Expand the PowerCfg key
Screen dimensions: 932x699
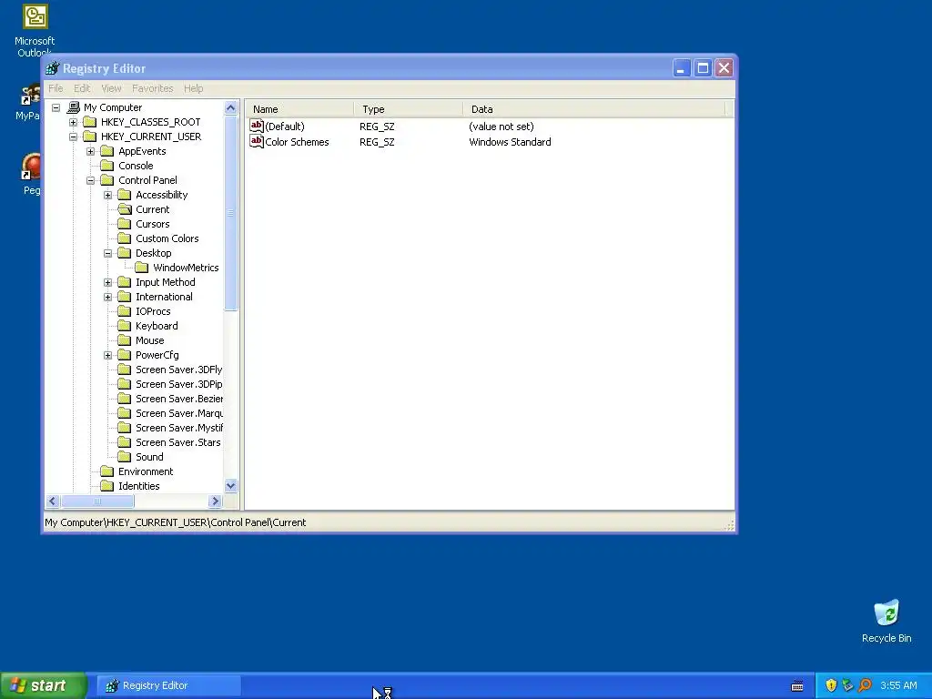(x=107, y=355)
